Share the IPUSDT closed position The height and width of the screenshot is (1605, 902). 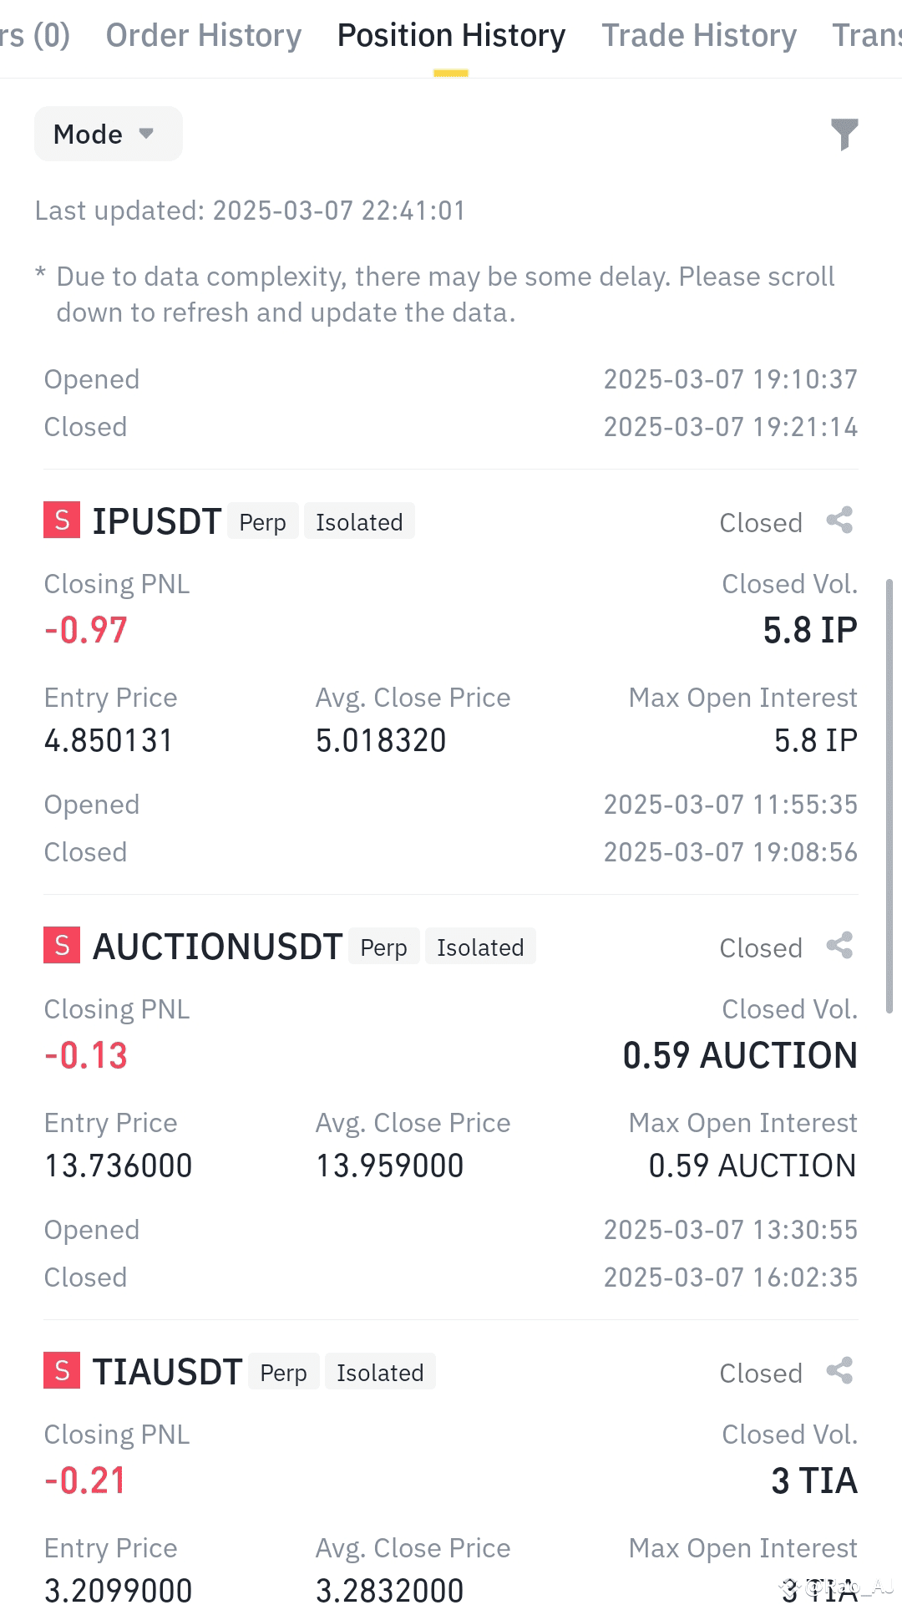click(839, 521)
